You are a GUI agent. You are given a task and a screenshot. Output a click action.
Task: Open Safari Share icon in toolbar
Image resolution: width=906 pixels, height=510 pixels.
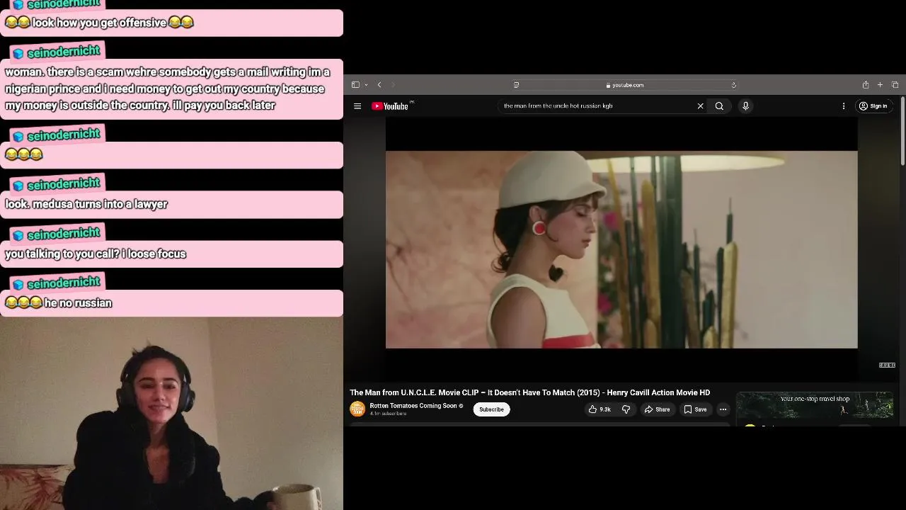[x=866, y=85]
